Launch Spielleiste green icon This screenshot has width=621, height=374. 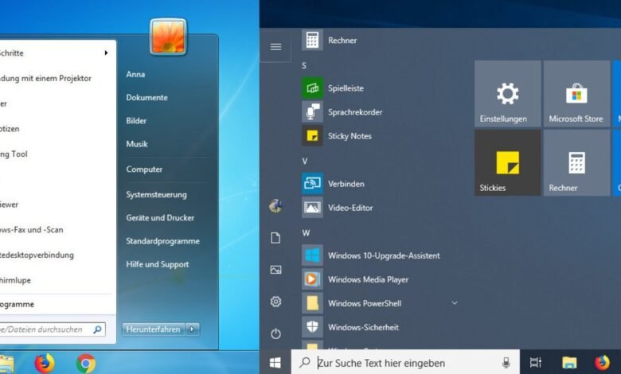click(312, 88)
